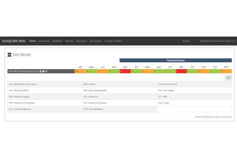Viewport: 237px width, 158px height.
Task: Click the Technical Areas header bar
Action: coord(175,61)
